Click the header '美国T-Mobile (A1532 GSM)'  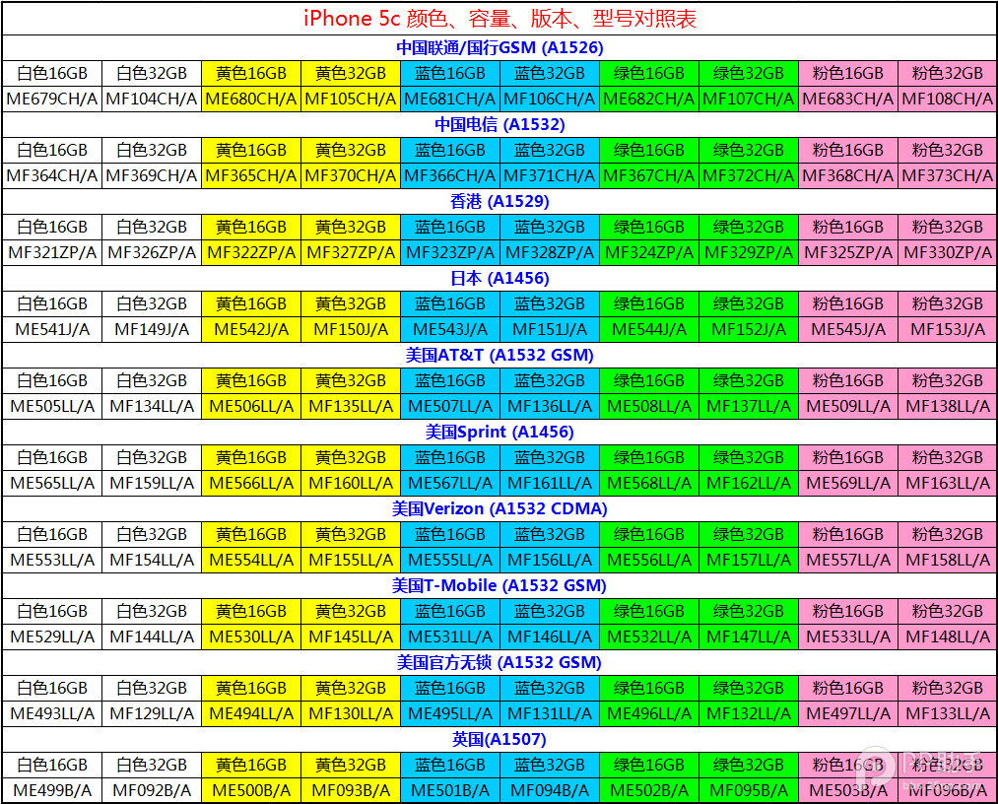(499, 585)
